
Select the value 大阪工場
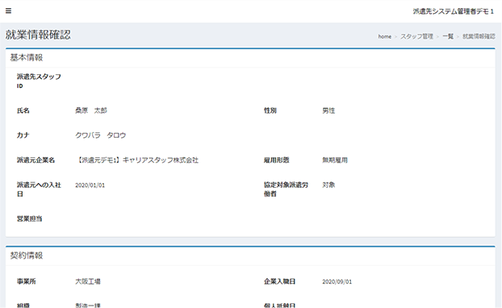tap(88, 281)
